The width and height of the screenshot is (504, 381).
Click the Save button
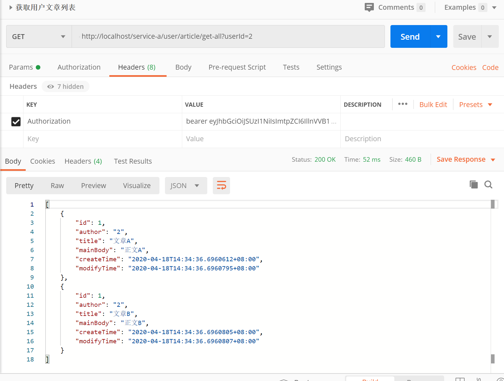pos(467,36)
